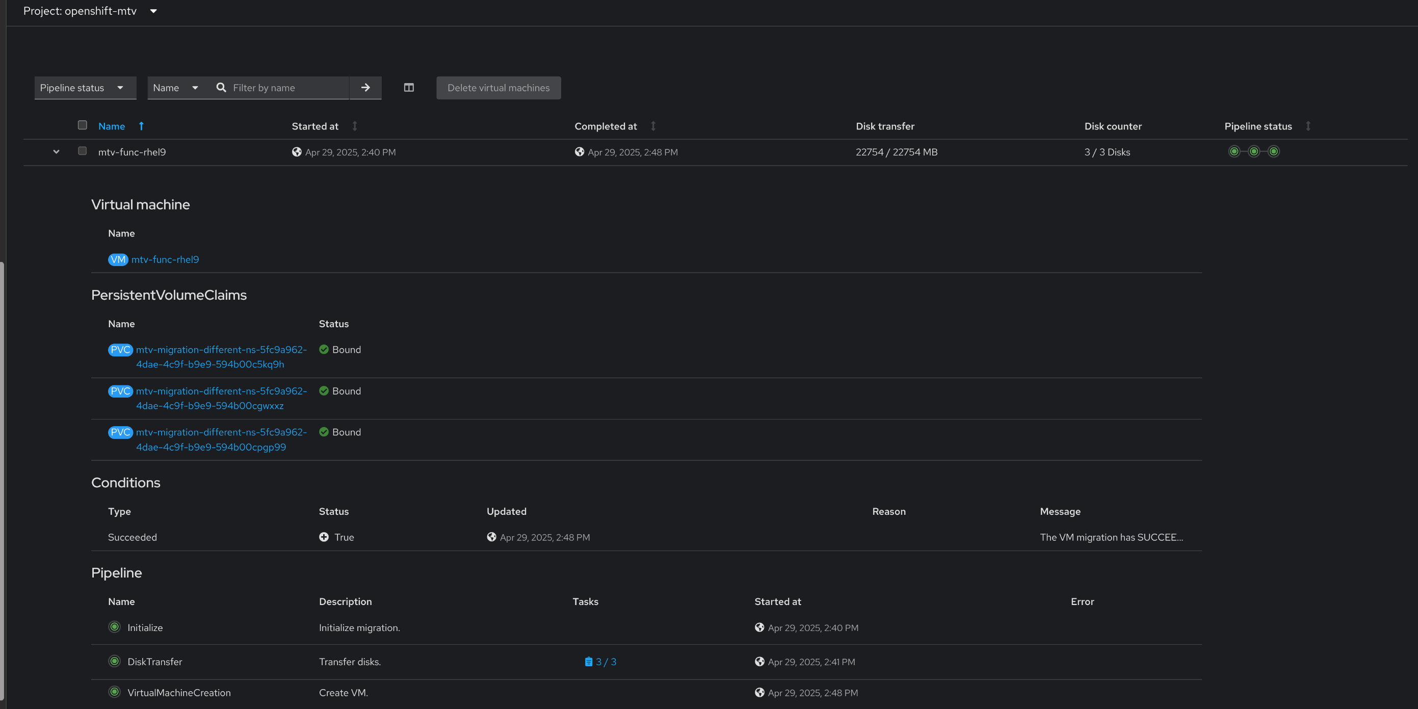Collapse the mtv-func-rhel9 row details
The height and width of the screenshot is (709, 1418).
pos(56,152)
